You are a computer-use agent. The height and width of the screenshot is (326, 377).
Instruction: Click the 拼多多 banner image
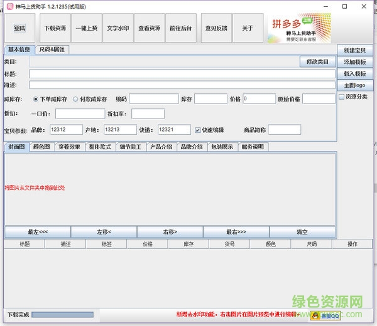click(x=299, y=28)
